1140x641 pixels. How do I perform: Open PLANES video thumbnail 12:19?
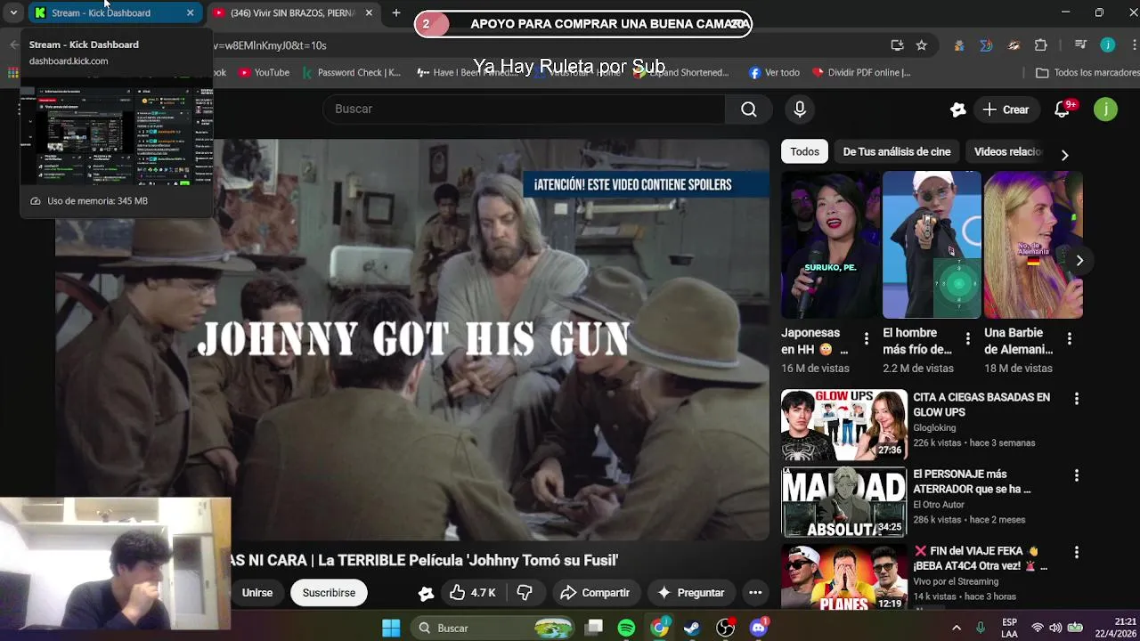[x=844, y=579]
